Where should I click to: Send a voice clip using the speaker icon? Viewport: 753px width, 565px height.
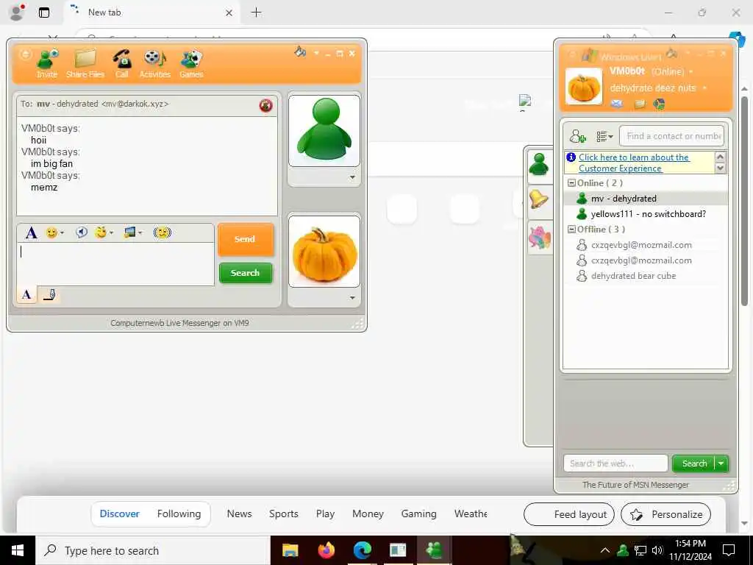(x=82, y=232)
